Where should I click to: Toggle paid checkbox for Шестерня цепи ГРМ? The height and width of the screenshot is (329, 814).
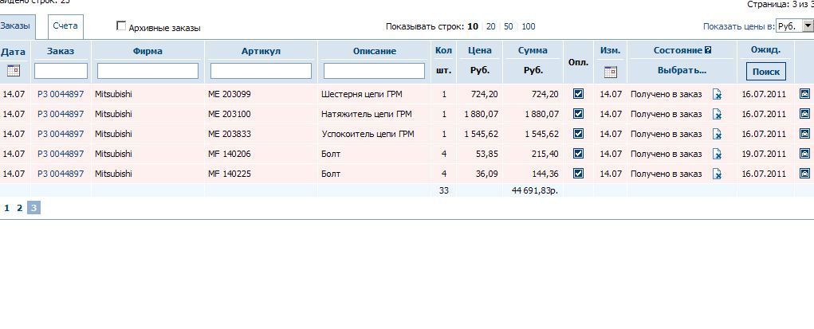(x=578, y=94)
